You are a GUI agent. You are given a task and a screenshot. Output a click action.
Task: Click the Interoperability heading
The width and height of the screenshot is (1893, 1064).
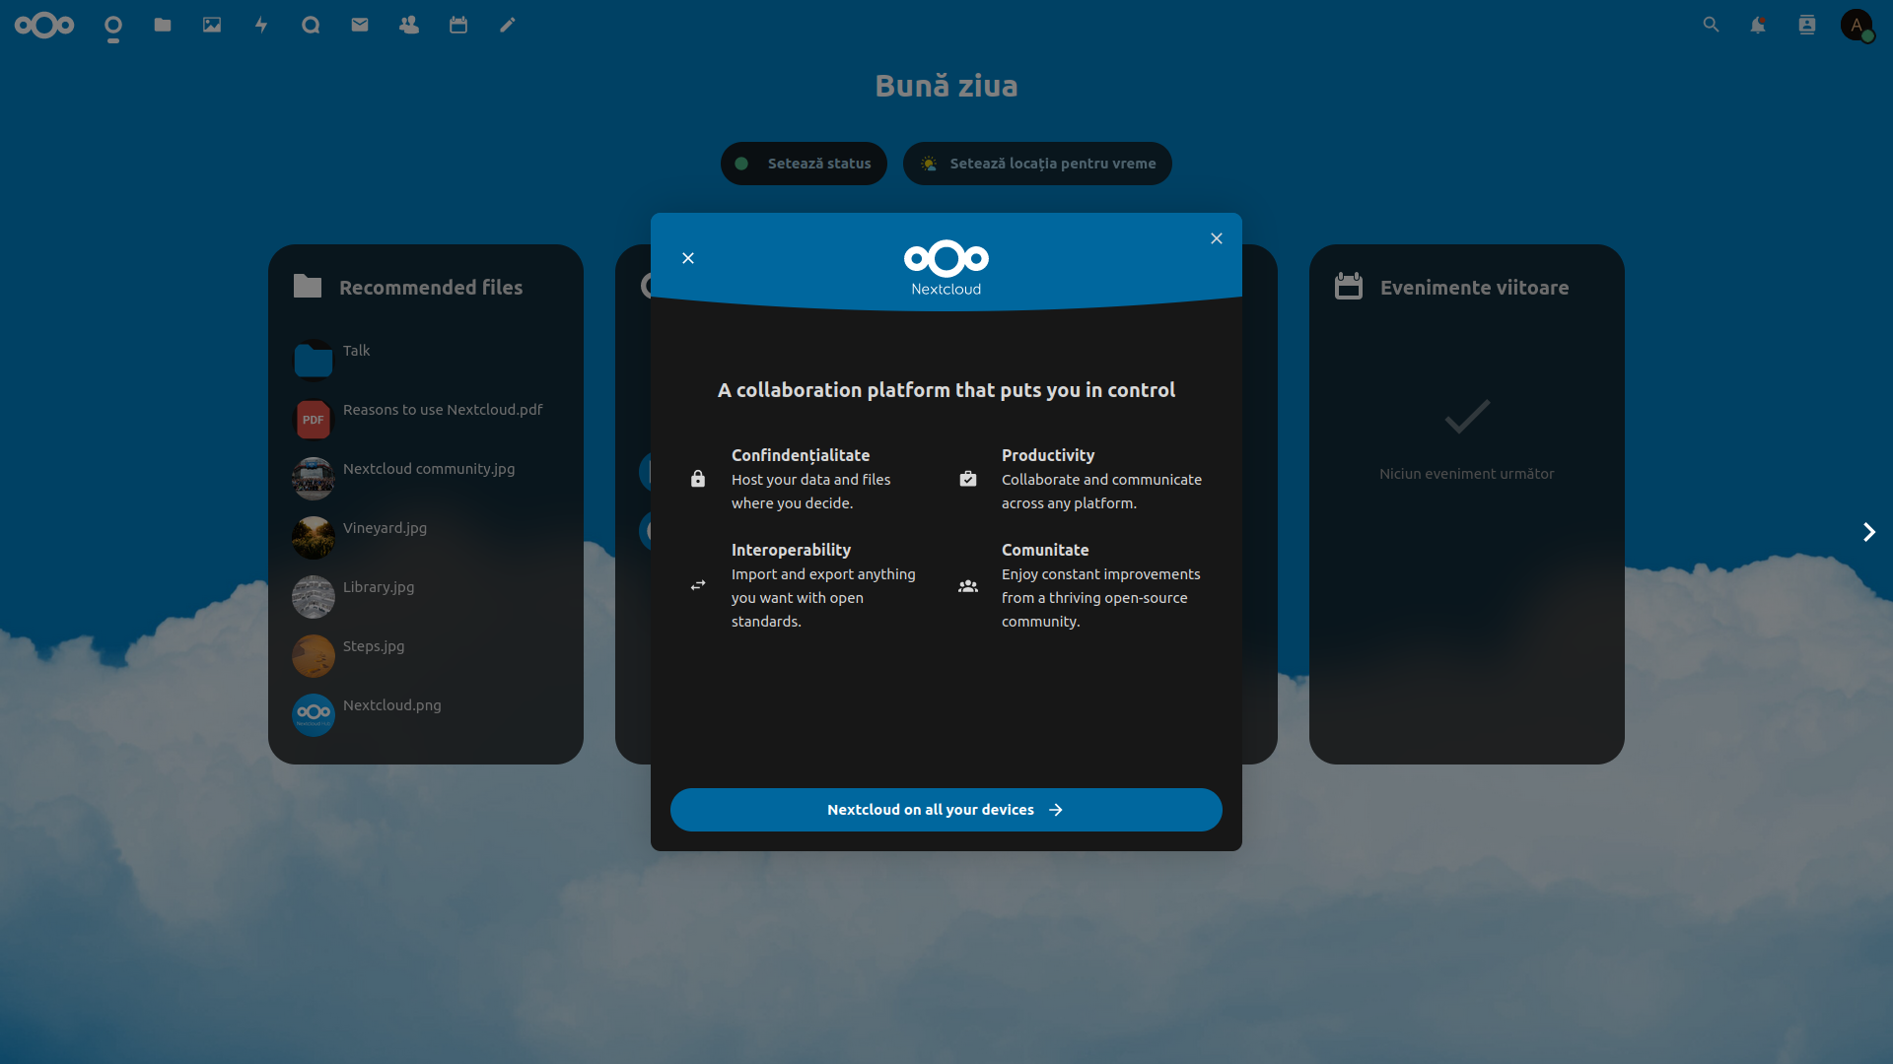(x=791, y=550)
